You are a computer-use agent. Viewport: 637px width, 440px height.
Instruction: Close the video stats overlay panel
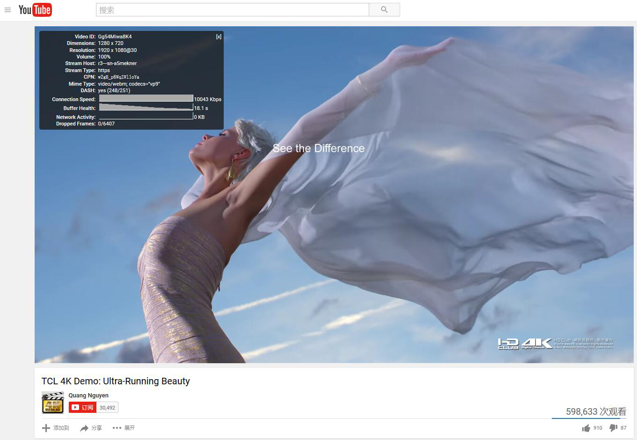pos(219,37)
